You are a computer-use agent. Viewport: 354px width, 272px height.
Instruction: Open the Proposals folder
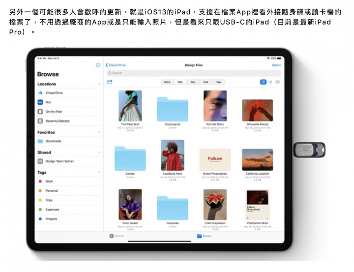coord(173,208)
